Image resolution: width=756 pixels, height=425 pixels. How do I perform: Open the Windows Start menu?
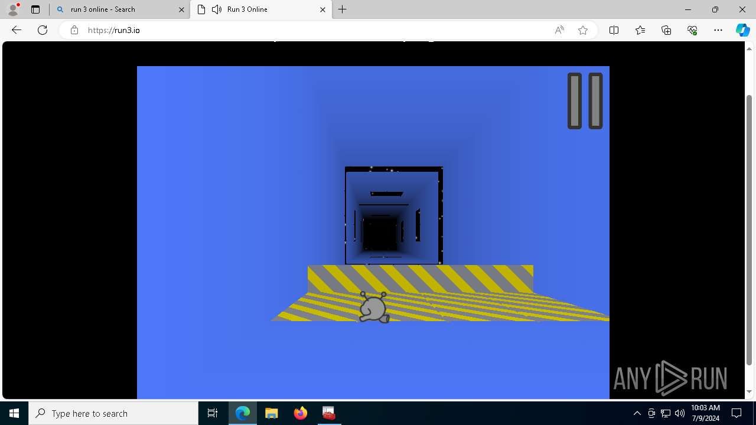pos(14,413)
